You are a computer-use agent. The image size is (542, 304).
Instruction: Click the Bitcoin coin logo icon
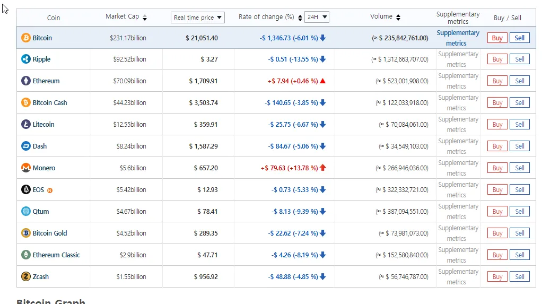(x=26, y=38)
